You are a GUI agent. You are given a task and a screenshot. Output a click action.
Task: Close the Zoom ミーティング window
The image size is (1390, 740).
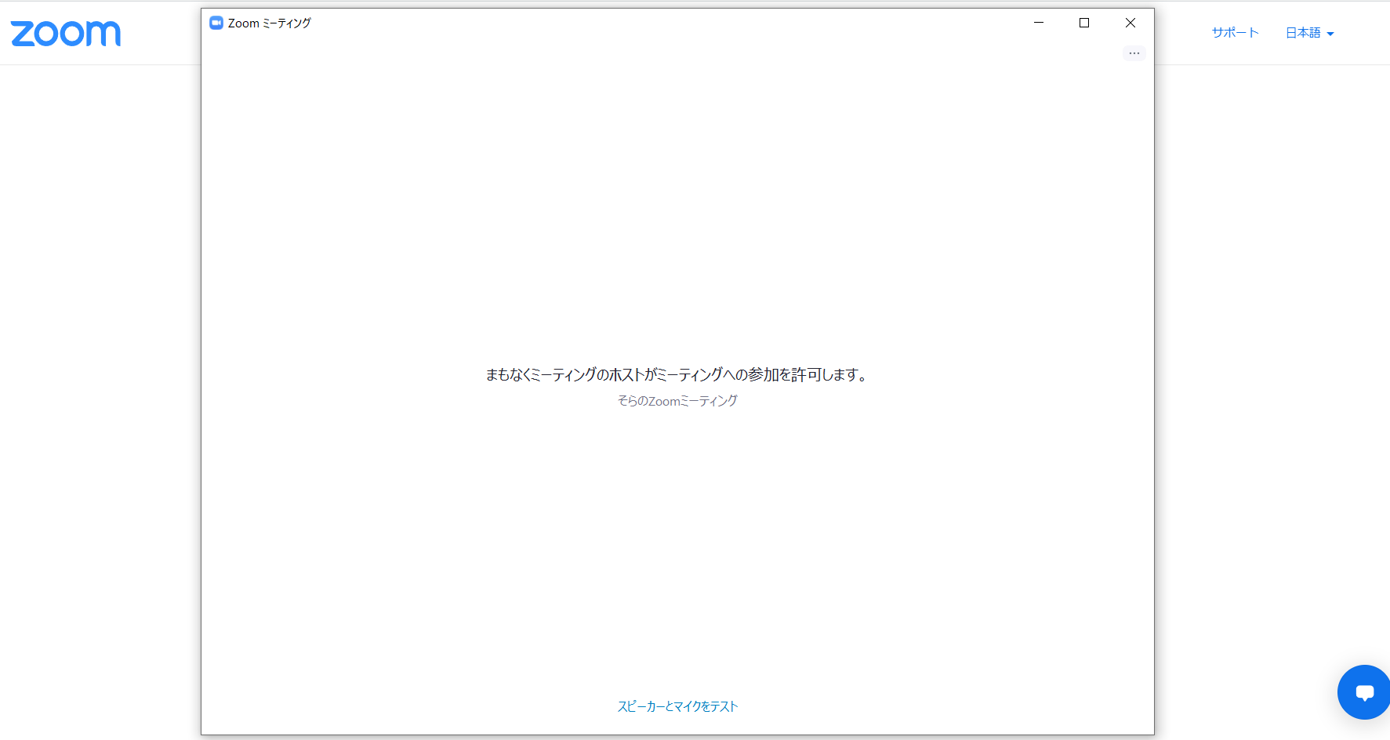(x=1130, y=23)
